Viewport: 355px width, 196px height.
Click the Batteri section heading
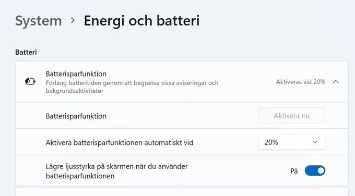[x=26, y=52]
